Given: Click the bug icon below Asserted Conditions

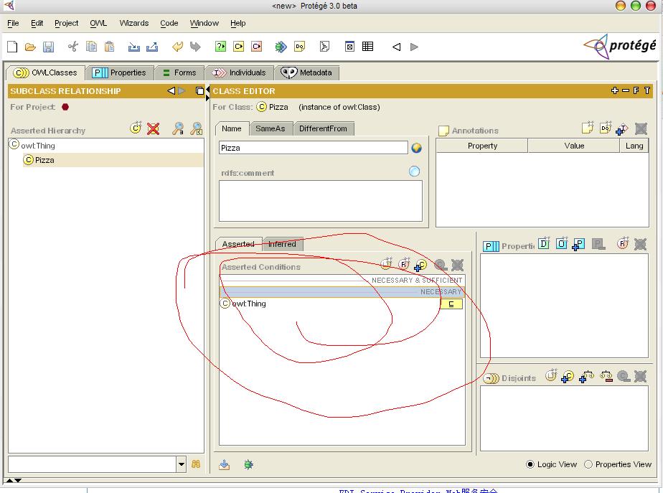Looking at the screenshot, I should (x=248, y=465).
